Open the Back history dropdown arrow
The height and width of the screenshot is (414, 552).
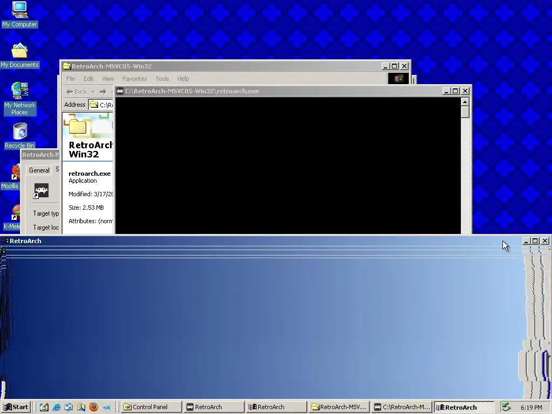tap(93, 92)
